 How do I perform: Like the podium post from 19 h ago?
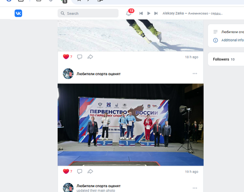click(66, 171)
